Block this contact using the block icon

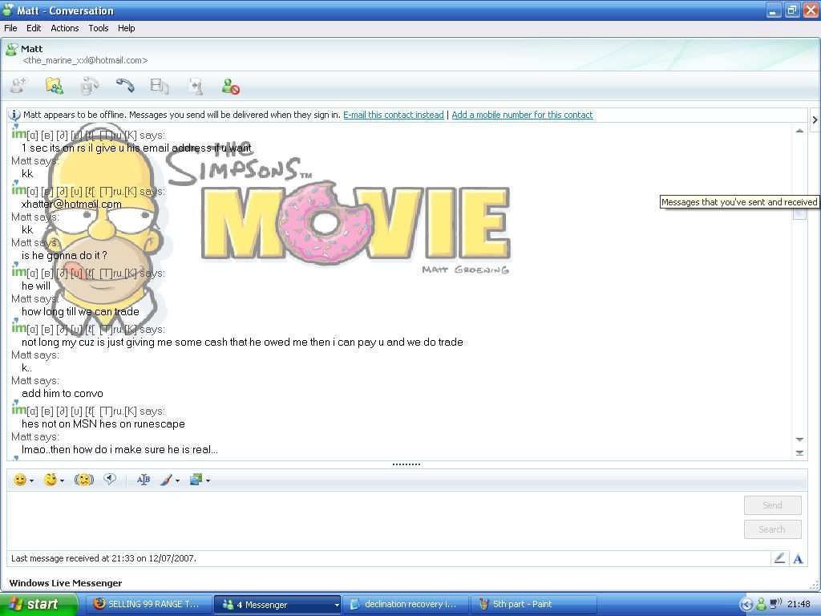pos(231,86)
